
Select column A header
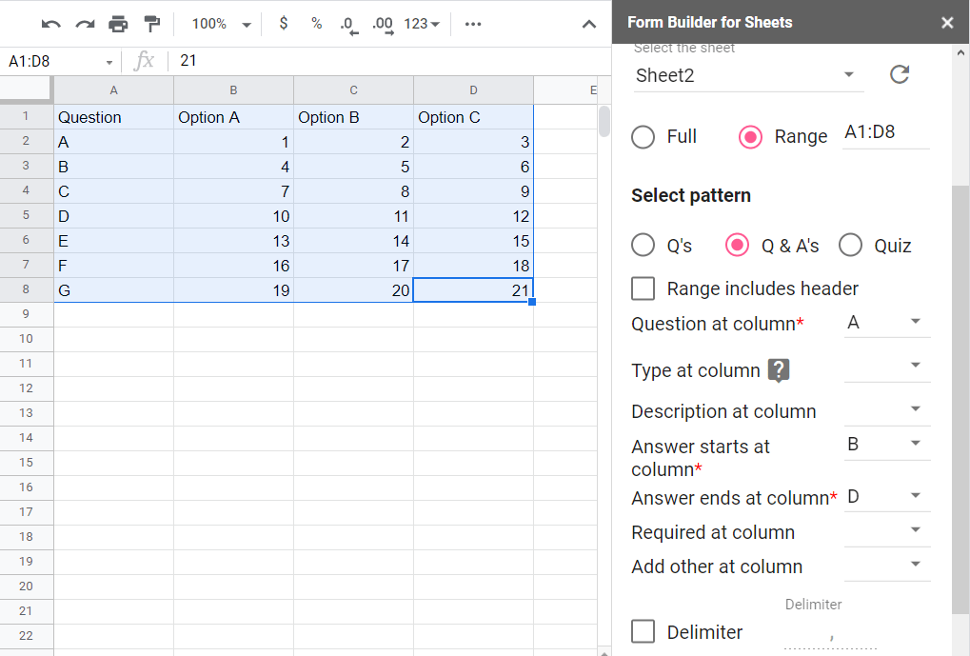114,90
